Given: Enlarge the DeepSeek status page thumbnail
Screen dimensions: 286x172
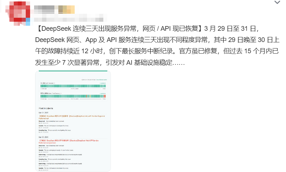Looking at the screenshot, I should tap(73, 121).
